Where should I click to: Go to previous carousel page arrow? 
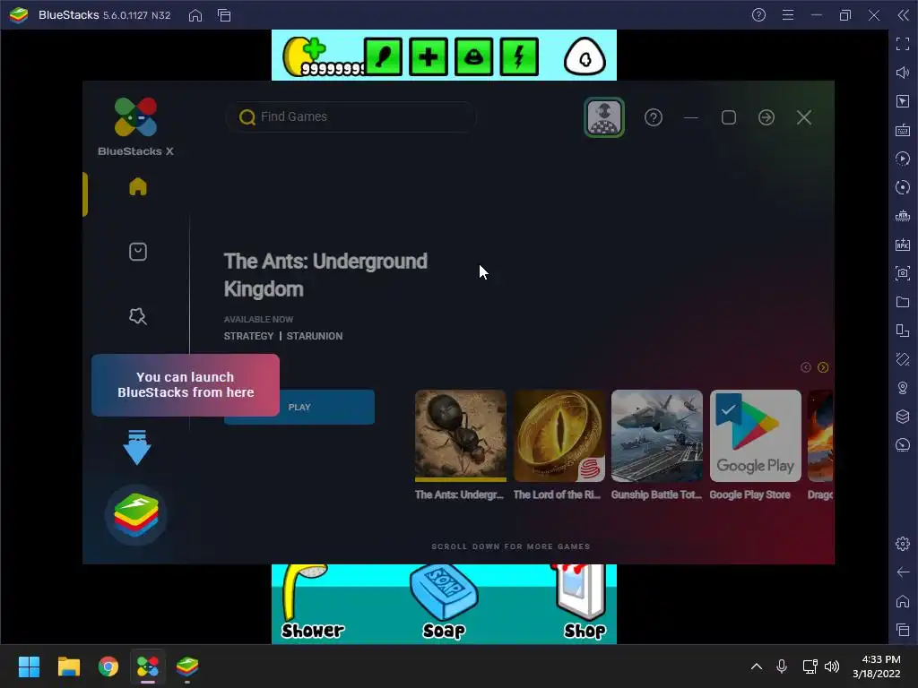click(806, 367)
